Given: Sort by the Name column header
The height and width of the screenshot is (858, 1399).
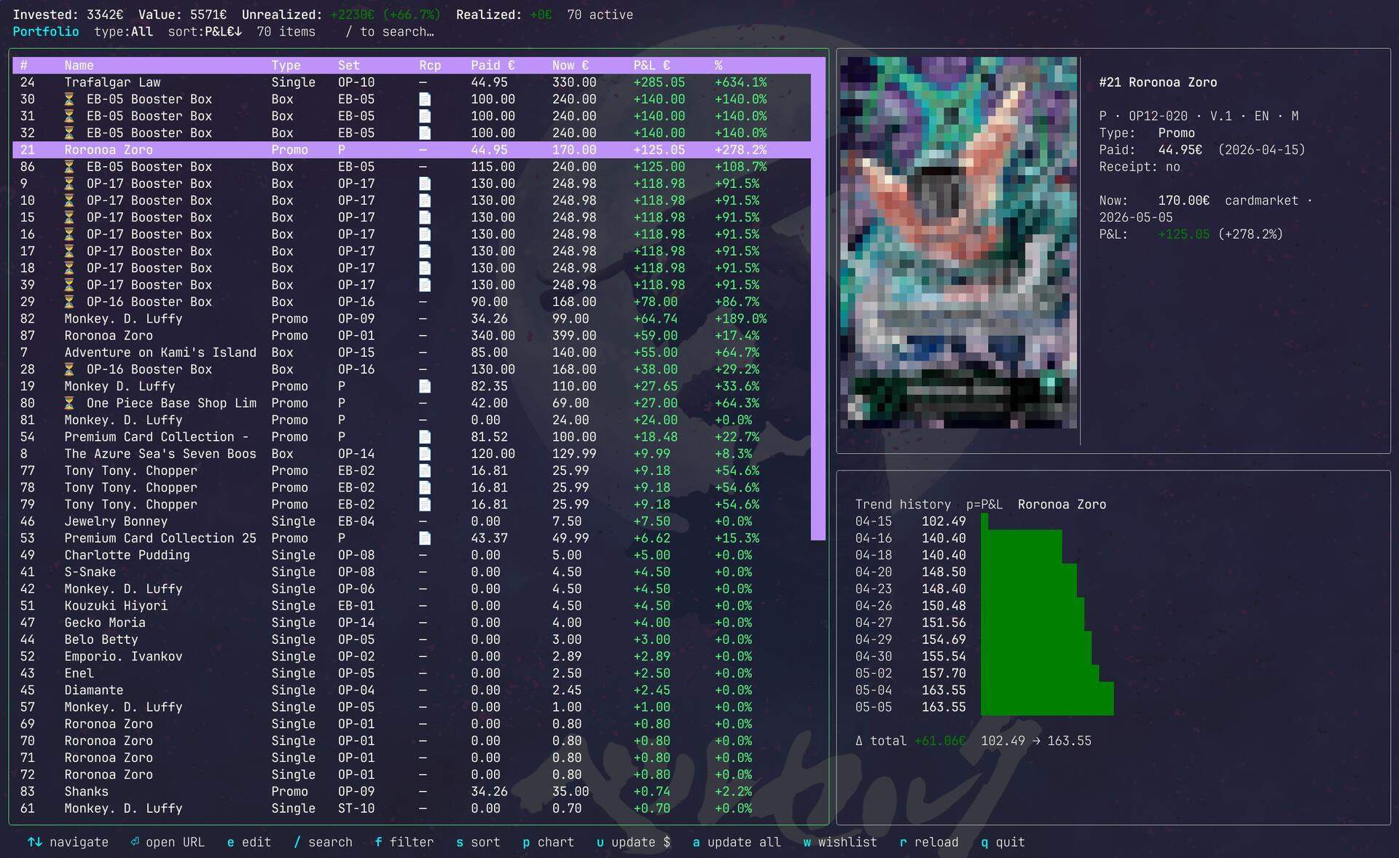Looking at the screenshot, I should (x=79, y=66).
